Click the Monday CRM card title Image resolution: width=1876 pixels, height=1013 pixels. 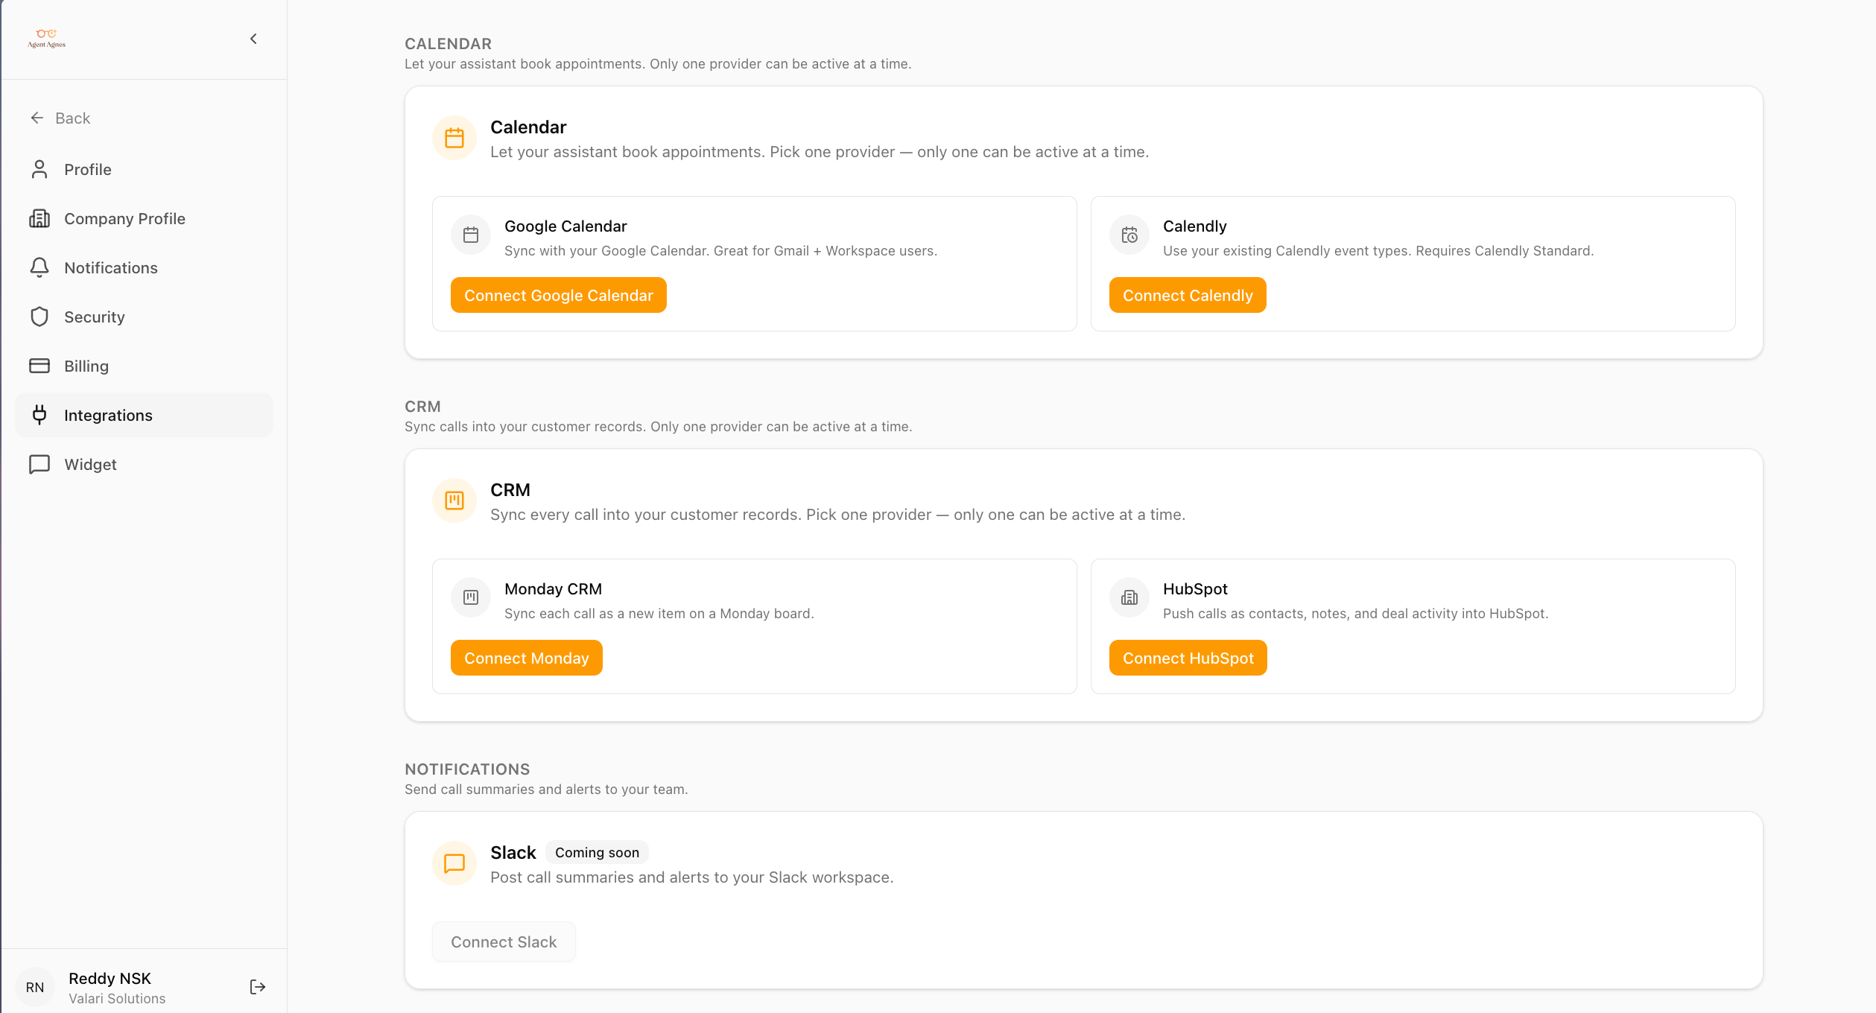point(553,588)
